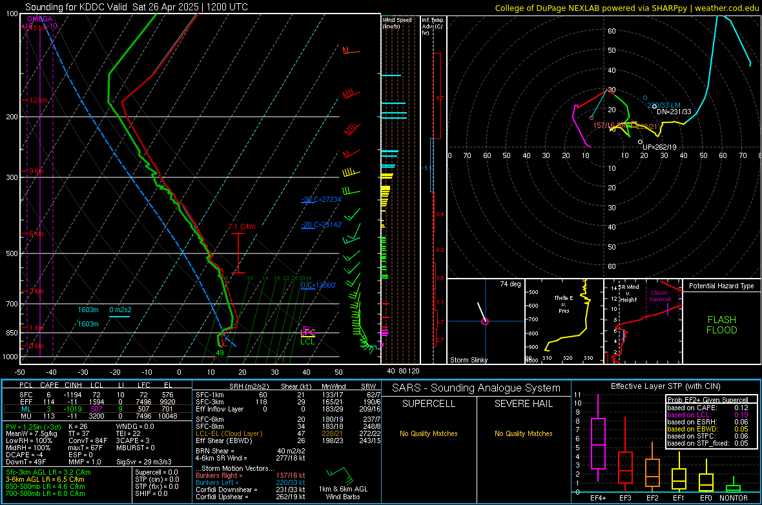Click the 'SigSvr = 29 m3/s3' value
The image size is (762, 505).
[x=144, y=462]
